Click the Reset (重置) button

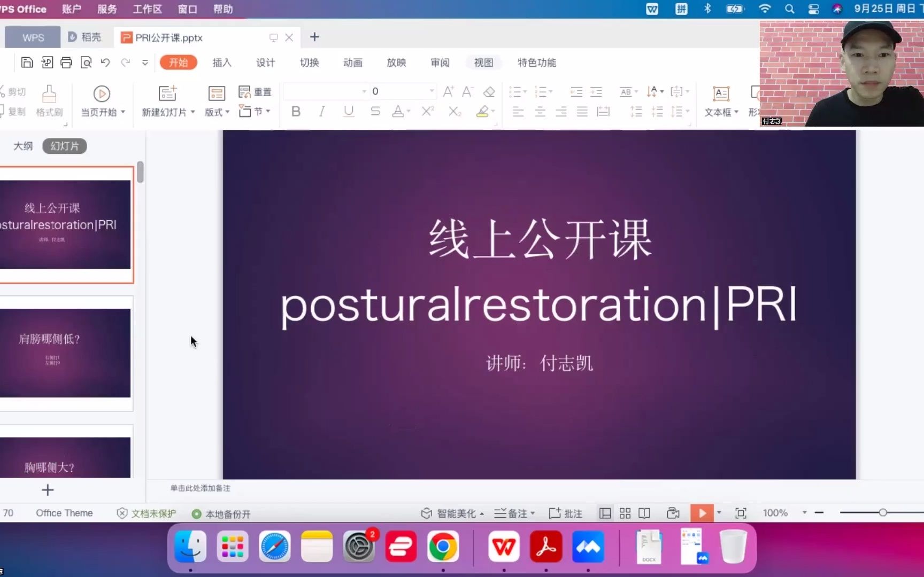pos(255,92)
